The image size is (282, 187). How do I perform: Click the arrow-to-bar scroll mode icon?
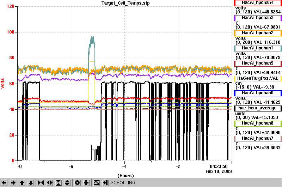click(105, 183)
